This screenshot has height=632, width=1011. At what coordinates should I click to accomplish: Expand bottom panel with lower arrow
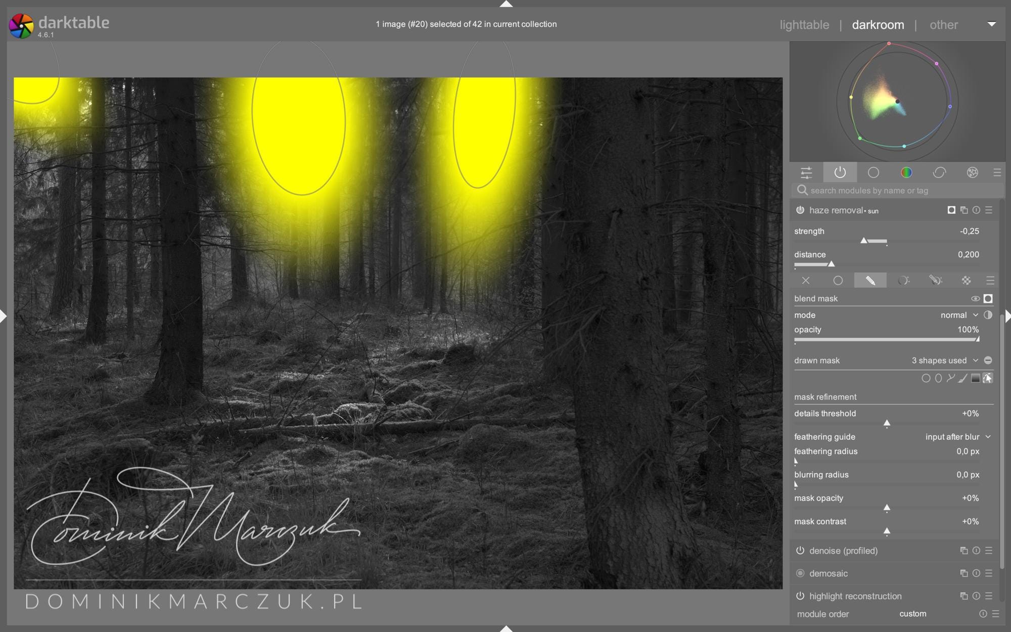(505, 628)
